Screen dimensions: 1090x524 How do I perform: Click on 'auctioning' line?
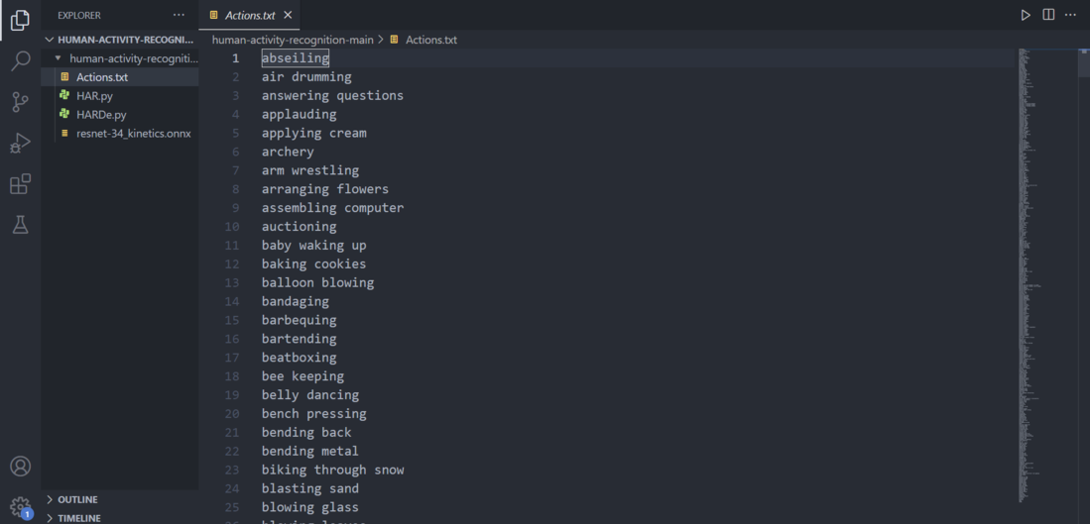299,227
